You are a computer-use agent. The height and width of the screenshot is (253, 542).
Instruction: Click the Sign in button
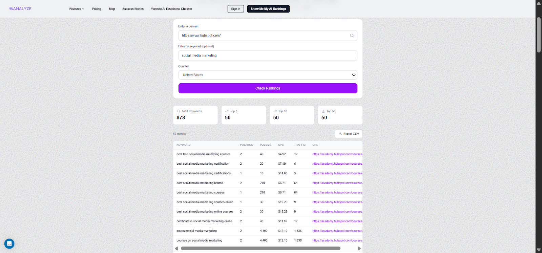236,9
